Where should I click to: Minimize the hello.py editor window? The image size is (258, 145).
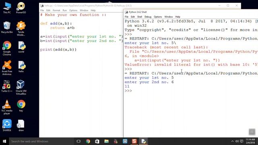pos(219,6)
